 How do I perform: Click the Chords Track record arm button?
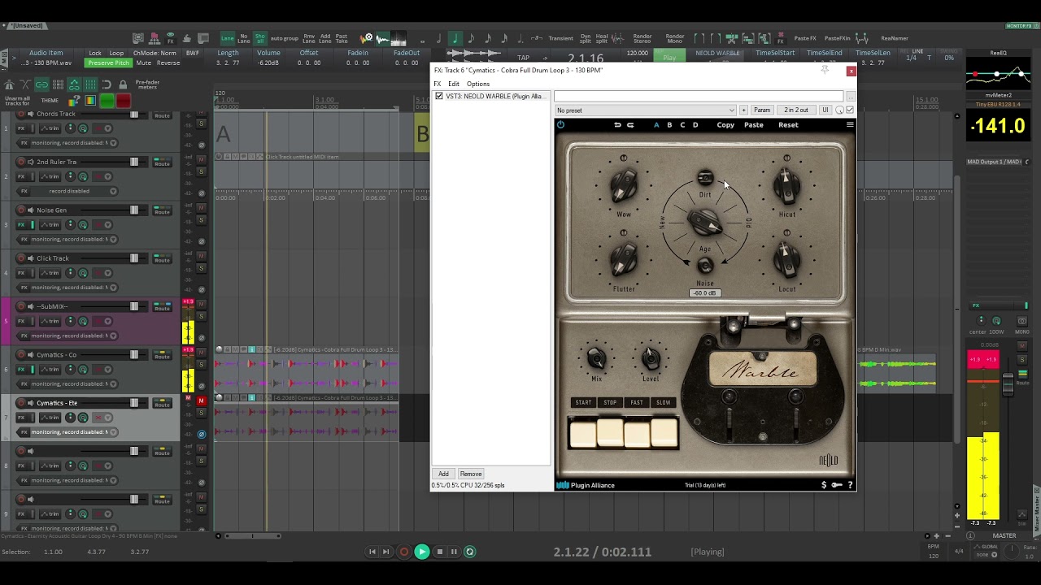coord(21,114)
